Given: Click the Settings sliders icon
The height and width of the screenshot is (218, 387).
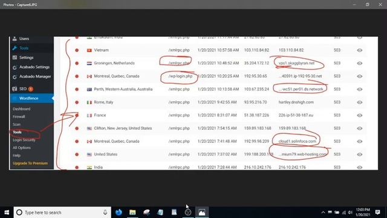Looking at the screenshot, I should (15, 58).
